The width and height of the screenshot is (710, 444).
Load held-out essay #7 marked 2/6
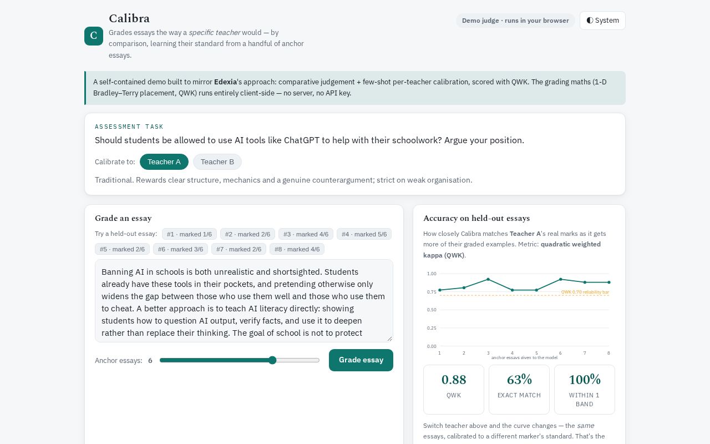[x=239, y=249]
